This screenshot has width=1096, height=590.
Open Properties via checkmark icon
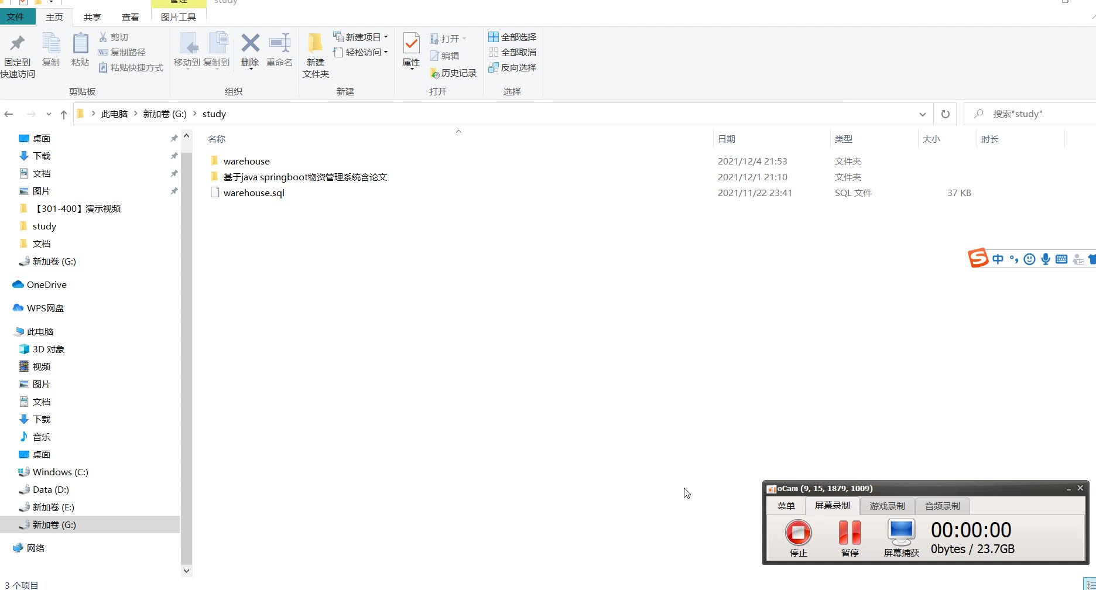411,43
